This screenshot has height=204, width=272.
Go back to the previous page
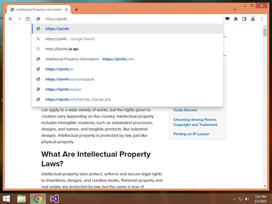[11, 19]
